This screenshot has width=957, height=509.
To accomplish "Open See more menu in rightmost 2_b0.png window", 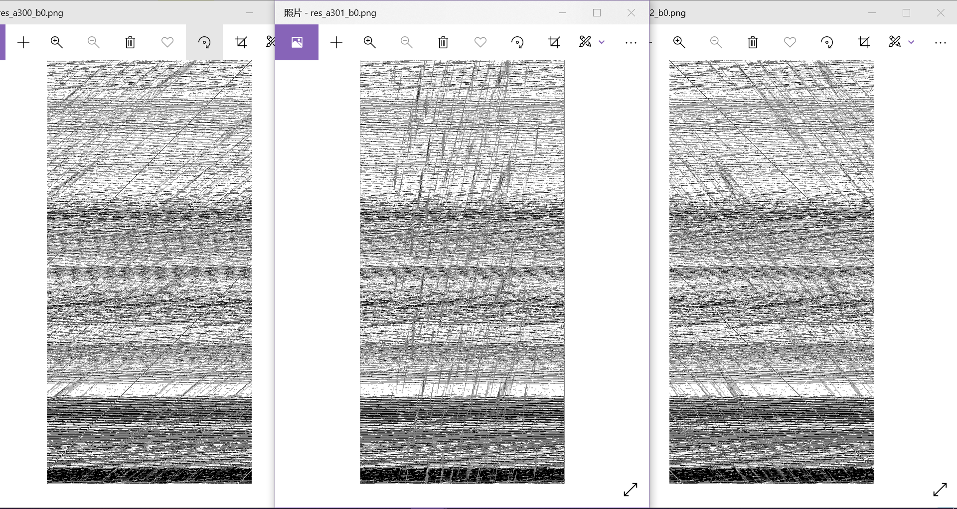I will coord(941,43).
